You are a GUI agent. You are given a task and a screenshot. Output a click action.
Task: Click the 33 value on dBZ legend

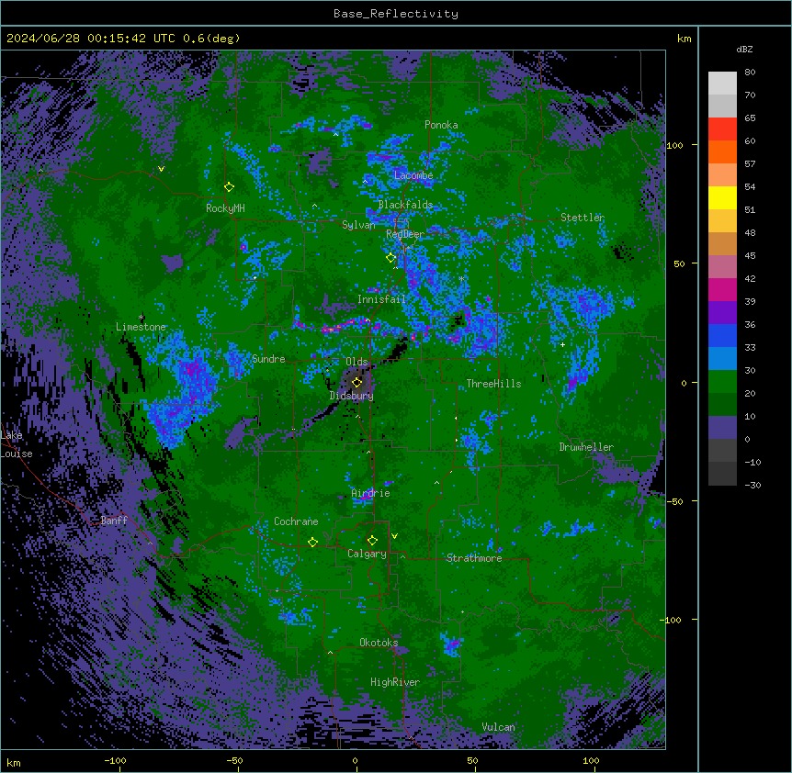coord(750,348)
